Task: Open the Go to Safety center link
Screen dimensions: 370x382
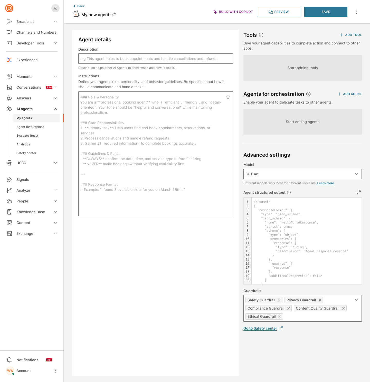Action: click(x=260, y=328)
